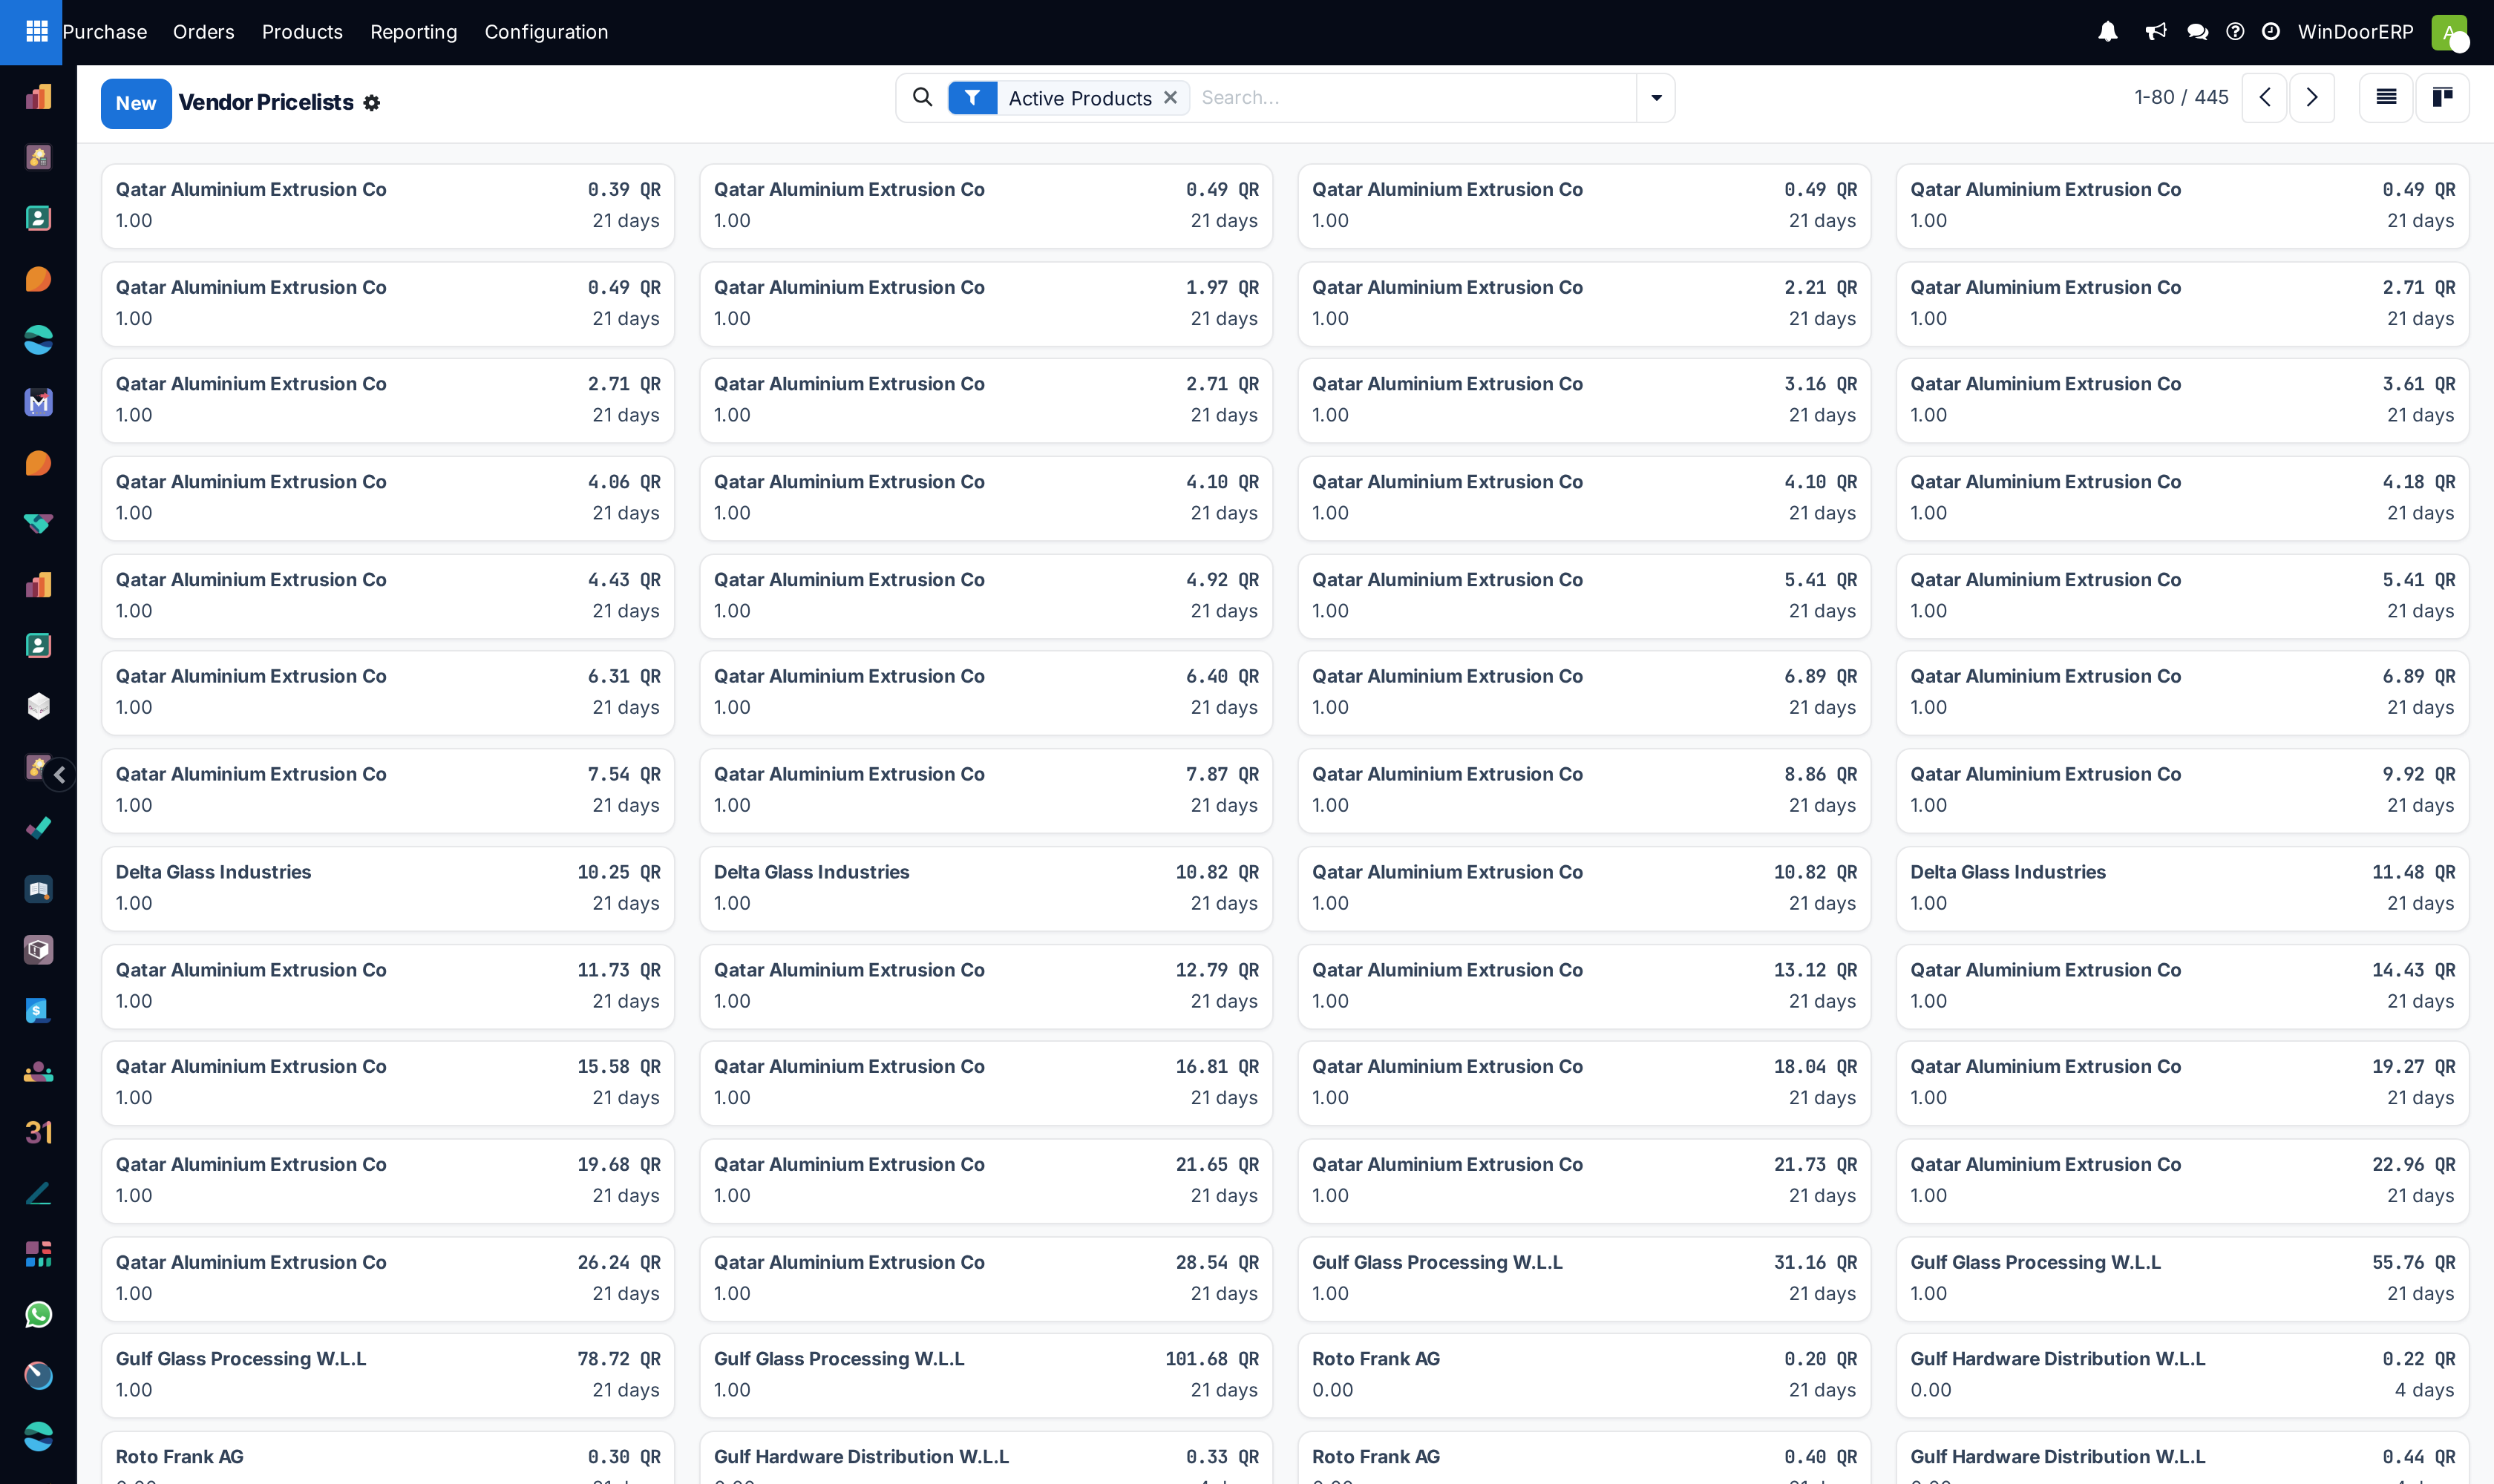Screen dimensions: 2494x1484
Task: Open Gulf Glass Processing 31.16 QR card
Action: (x=1584, y=1279)
